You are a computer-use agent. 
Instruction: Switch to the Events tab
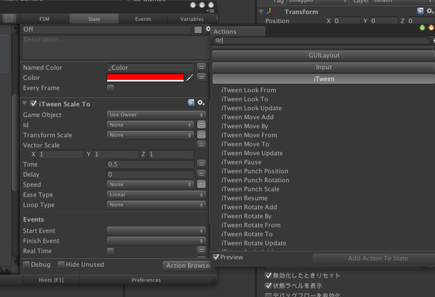click(x=143, y=19)
